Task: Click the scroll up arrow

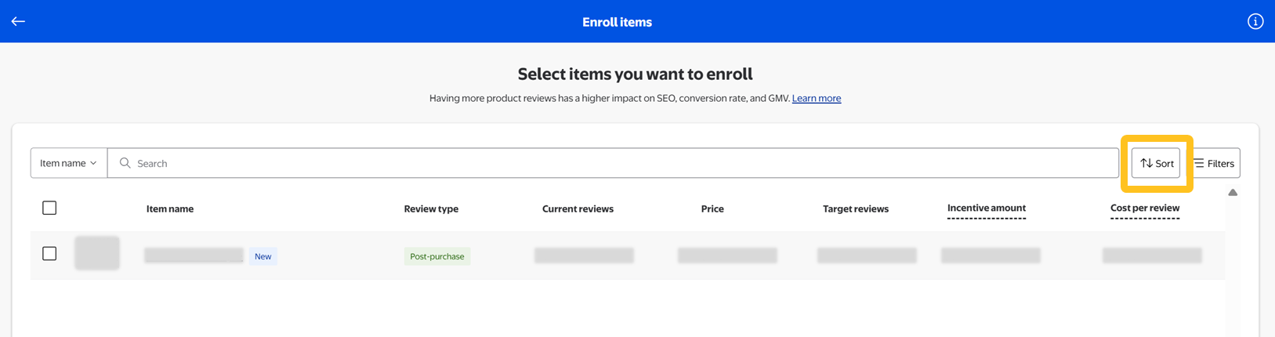Action: tap(1233, 193)
